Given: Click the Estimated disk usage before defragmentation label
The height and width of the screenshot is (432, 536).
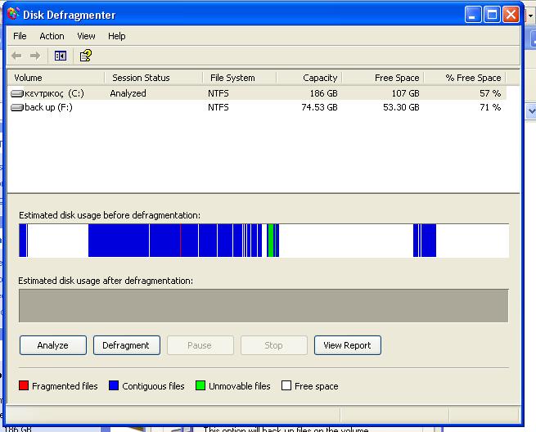Looking at the screenshot, I should tap(110, 215).
